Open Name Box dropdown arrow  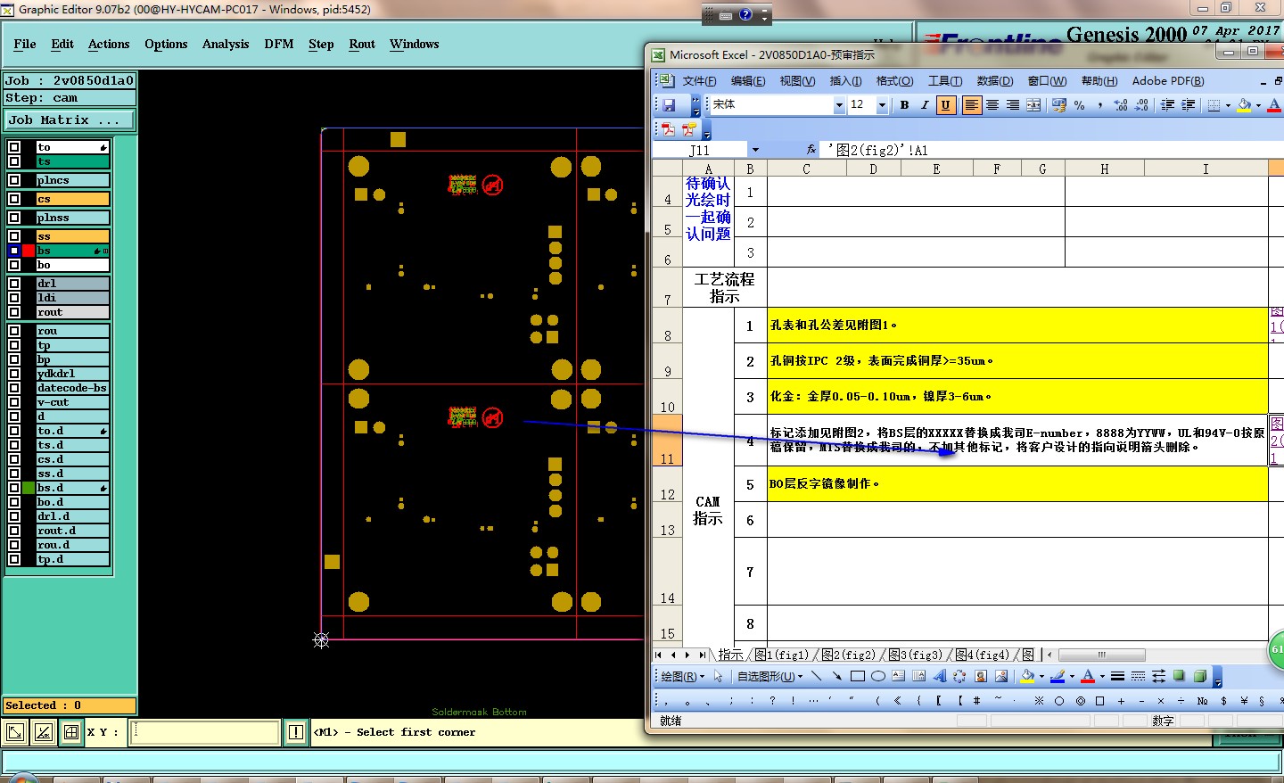coord(755,150)
